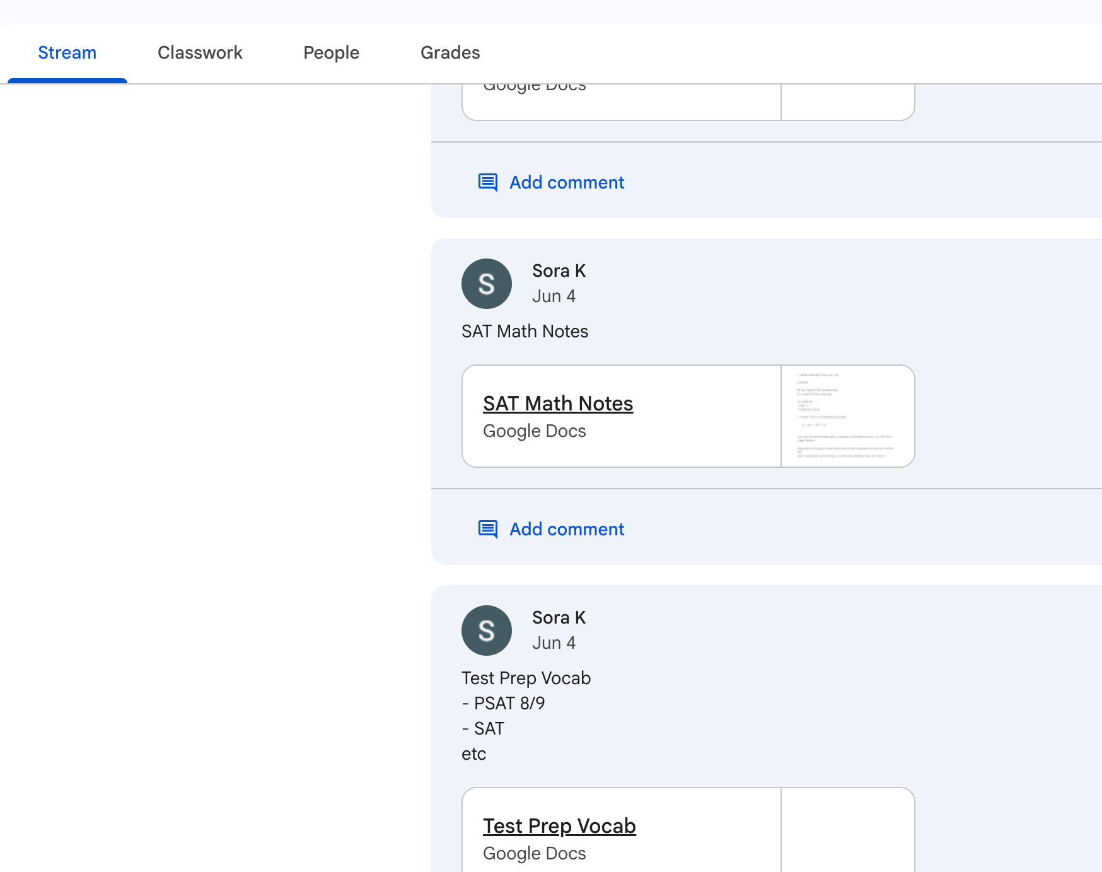Viewport: 1102px width, 872px height.
Task: Open the SAT Math Notes document link
Action: [558, 404]
